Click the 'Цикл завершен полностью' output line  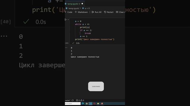(85, 57)
